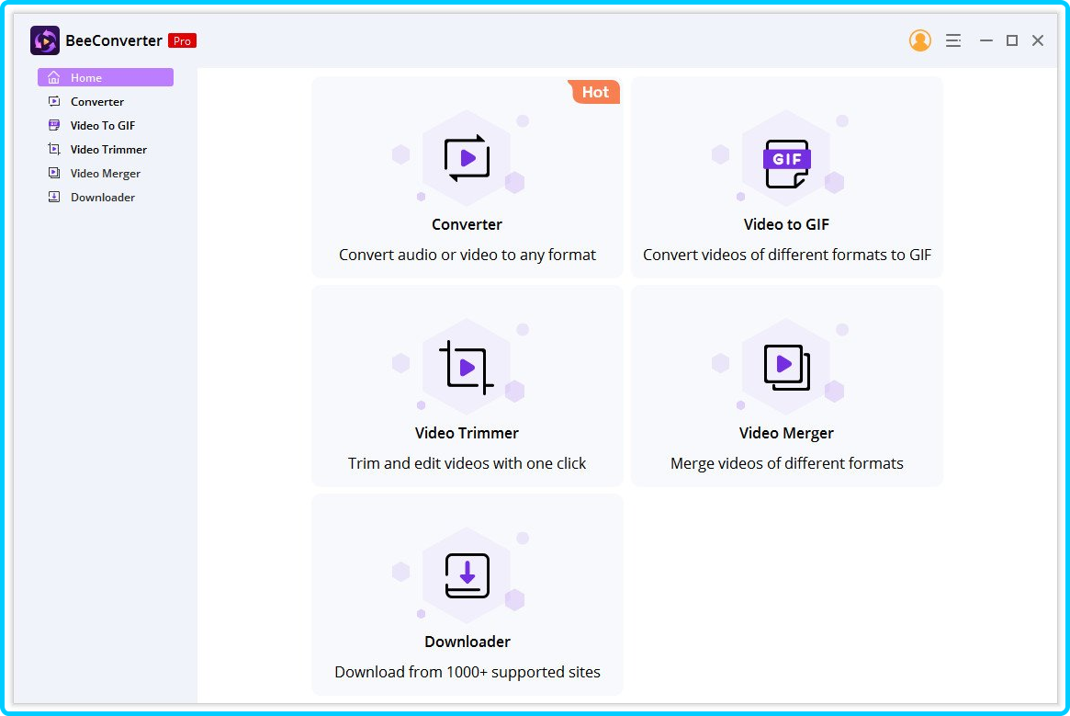Switch to Video To GIF in sidebar
This screenshot has height=716, width=1070.
coord(103,125)
